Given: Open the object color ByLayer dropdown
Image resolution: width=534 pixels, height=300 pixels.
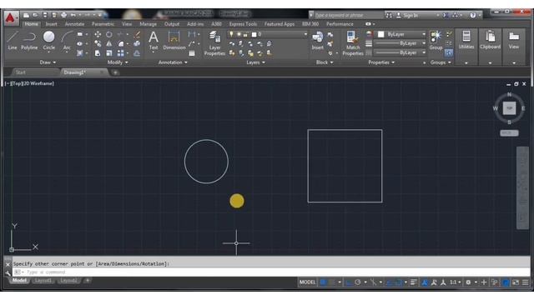Looking at the screenshot, I should click(402, 34).
